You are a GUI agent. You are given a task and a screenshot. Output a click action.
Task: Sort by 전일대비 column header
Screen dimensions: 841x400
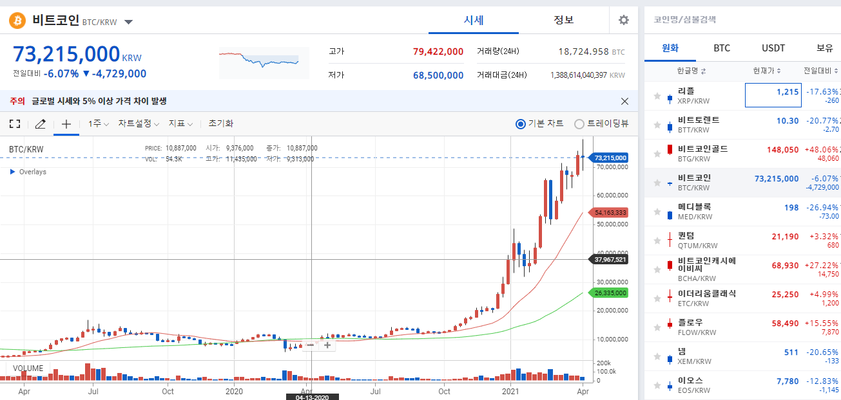point(821,70)
